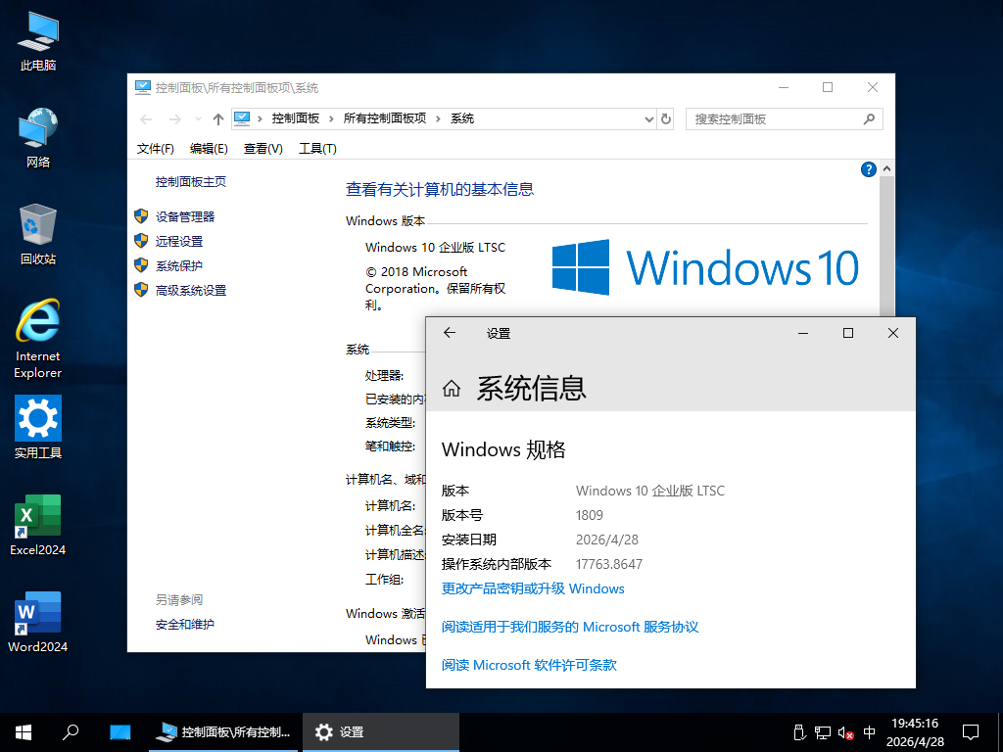Screen dimensions: 1003x752
Task: Click the Control Panel vertical scrollbar track
Action: 886,246
